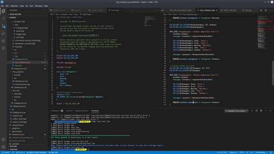Follow the Apache license URL in level.hpp
The height and width of the screenshot is (154, 274).
point(80,35)
